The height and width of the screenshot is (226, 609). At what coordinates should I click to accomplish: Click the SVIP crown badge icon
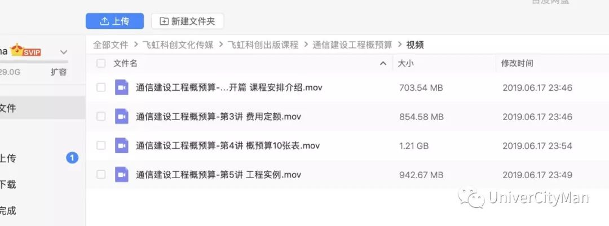coord(25,51)
